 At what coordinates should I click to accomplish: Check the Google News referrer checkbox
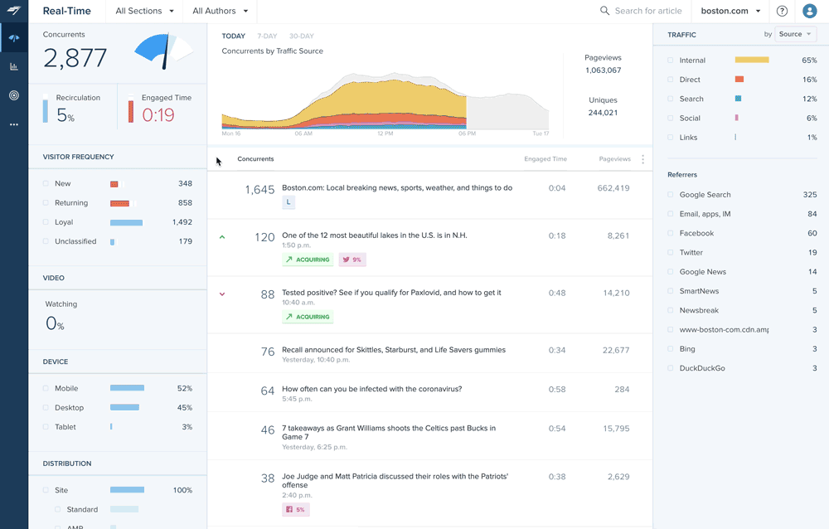pos(671,272)
